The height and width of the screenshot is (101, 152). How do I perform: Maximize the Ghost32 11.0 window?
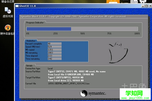[x=146, y=6]
